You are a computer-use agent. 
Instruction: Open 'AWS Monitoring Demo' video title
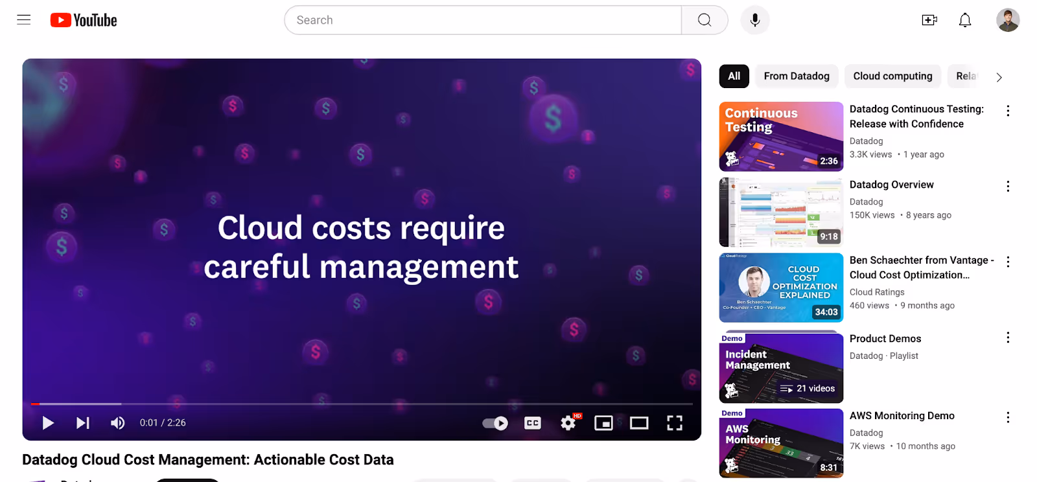pos(902,416)
